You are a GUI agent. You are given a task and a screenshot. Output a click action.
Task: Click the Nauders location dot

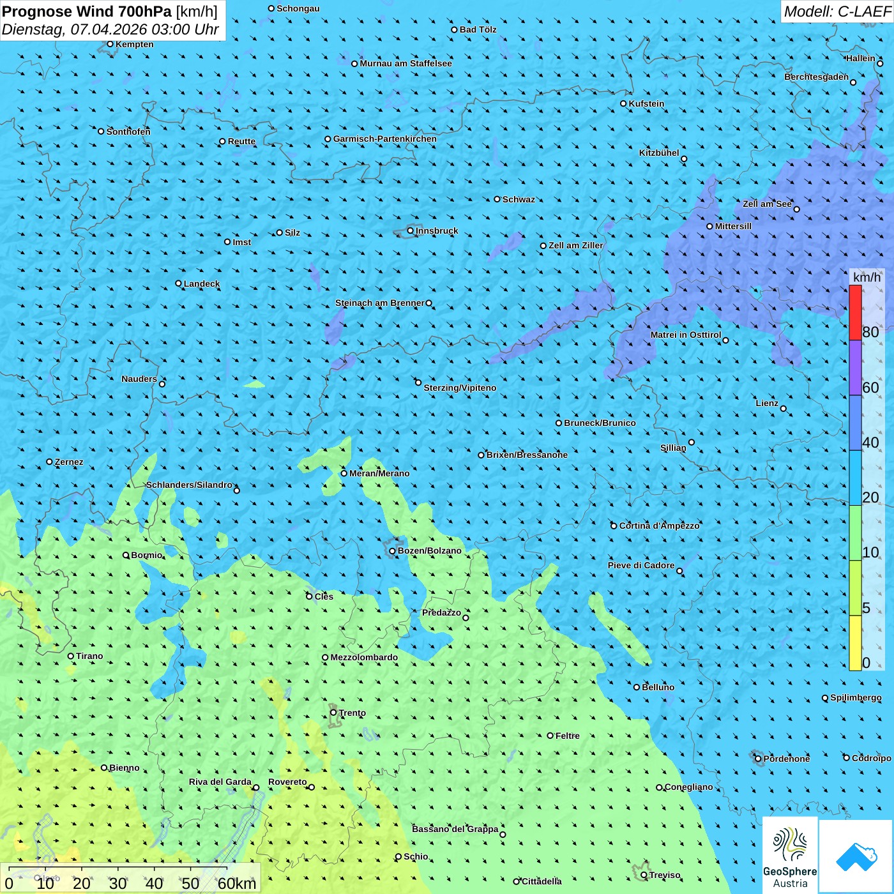tap(162, 384)
